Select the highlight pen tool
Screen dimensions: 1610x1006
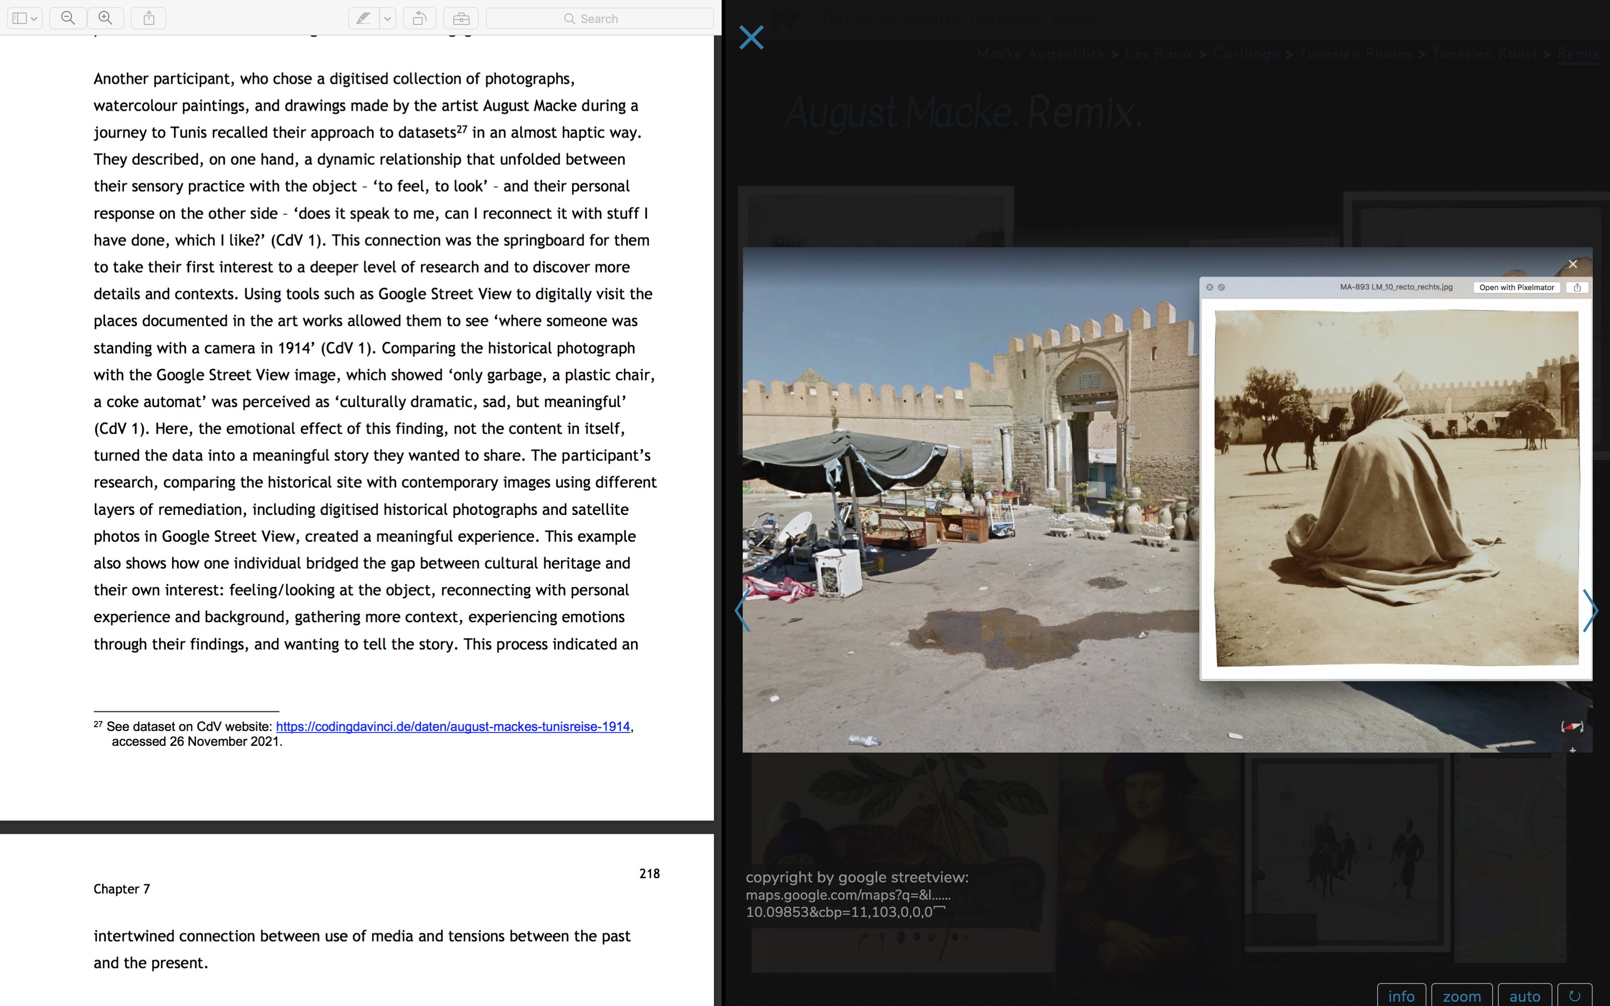click(x=363, y=18)
